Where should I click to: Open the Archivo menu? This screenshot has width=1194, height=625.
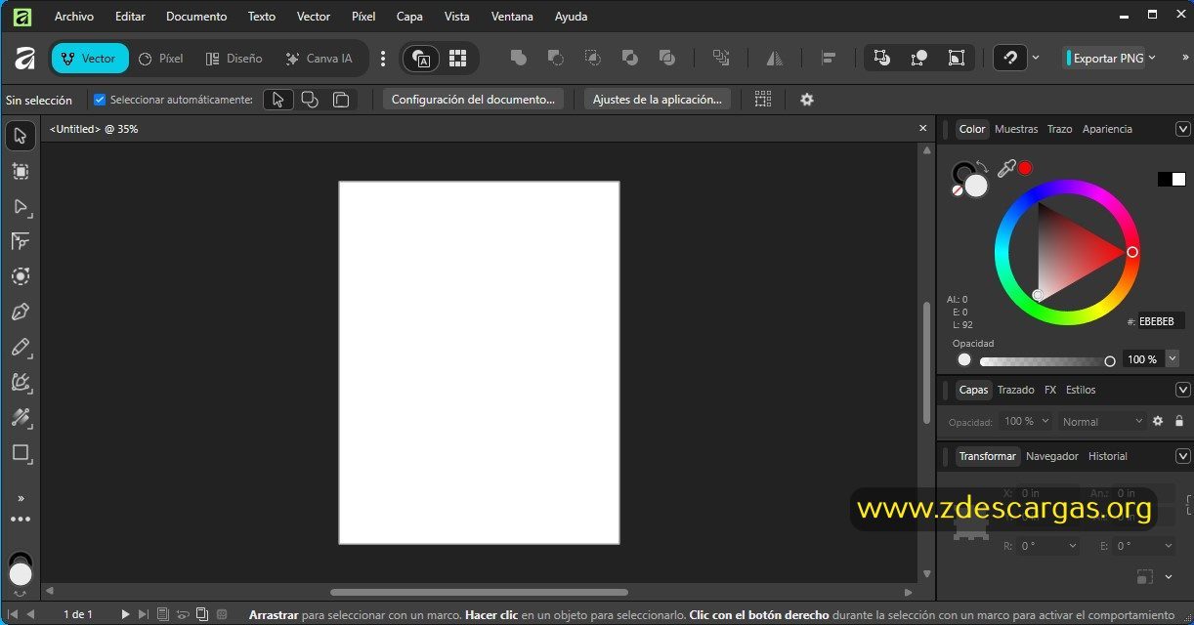coord(74,17)
